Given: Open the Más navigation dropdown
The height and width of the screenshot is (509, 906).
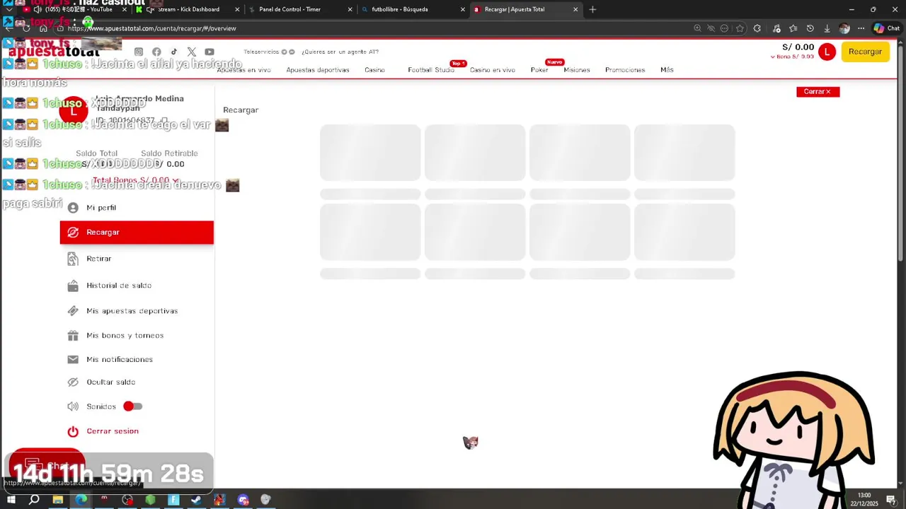Looking at the screenshot, I should (x=667, y=70).
